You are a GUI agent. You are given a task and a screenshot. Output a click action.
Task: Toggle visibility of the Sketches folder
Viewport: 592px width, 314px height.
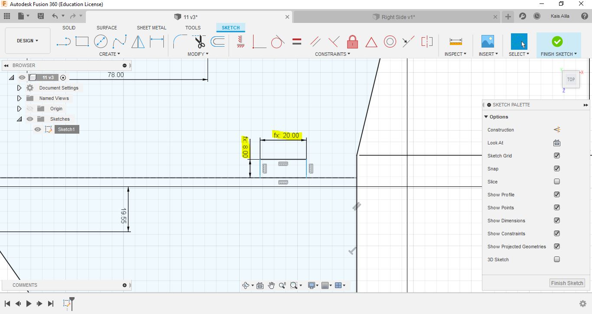[x=30, y=119]
